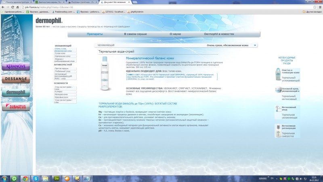This screenshot has height=182, width=323.
Task: Open Chrome from the taskbar
Action: [x=25, y=178]
